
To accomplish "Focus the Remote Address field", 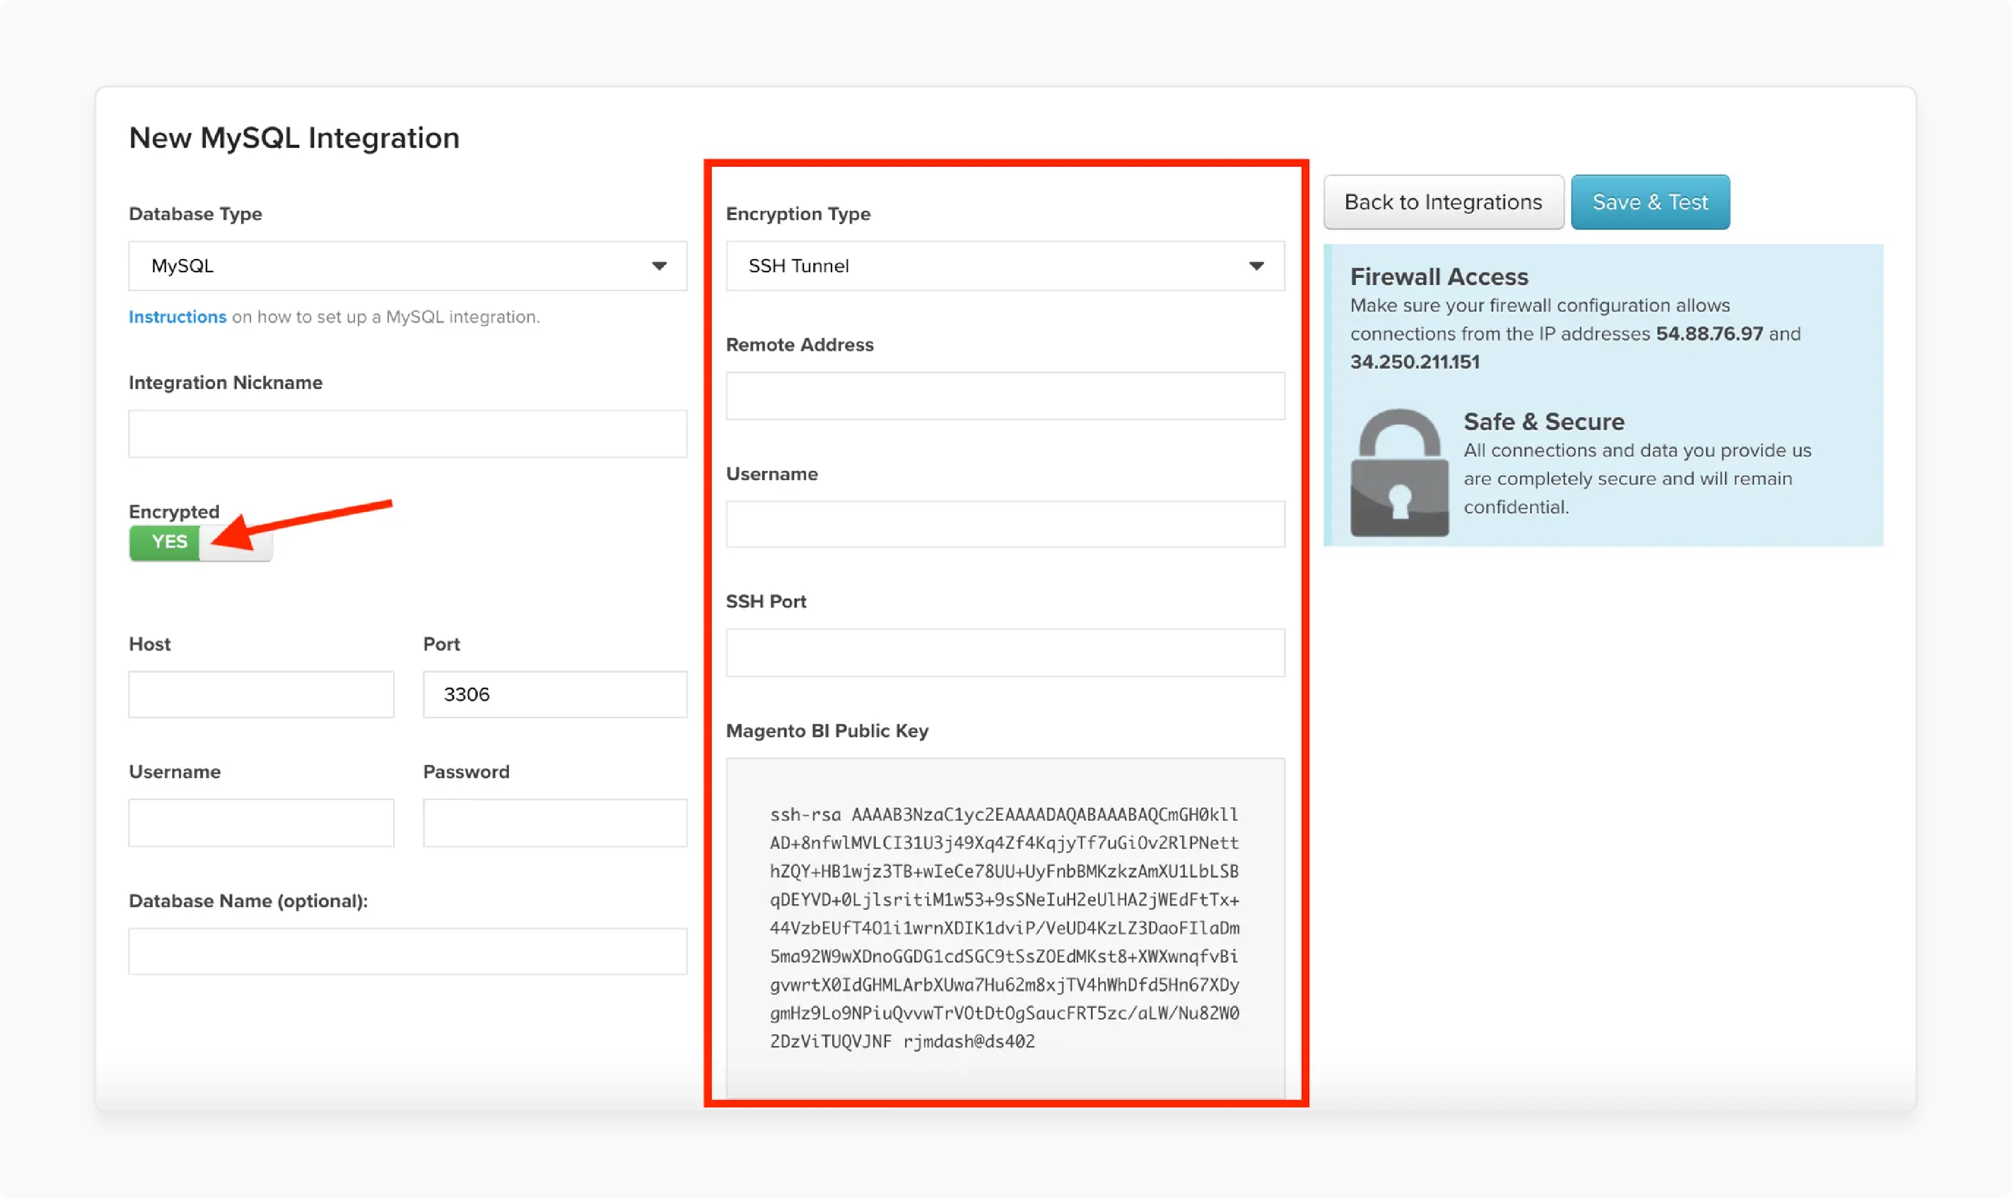I will (1005, 396).
